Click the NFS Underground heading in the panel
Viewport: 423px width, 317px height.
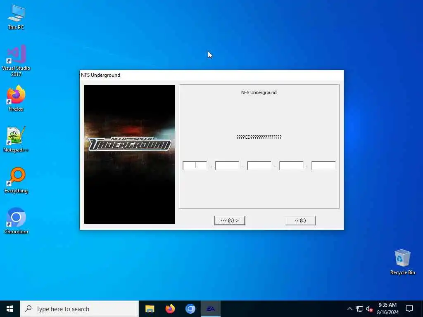coord(259,92)
